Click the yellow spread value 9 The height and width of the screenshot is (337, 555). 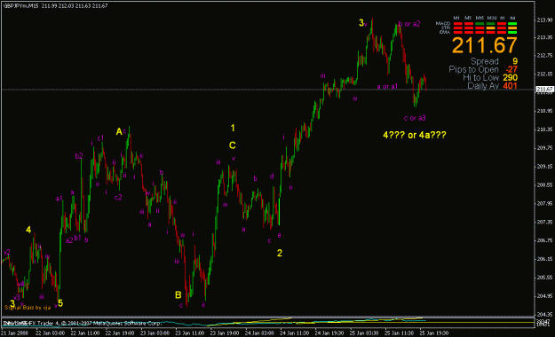tap(515, 61)
